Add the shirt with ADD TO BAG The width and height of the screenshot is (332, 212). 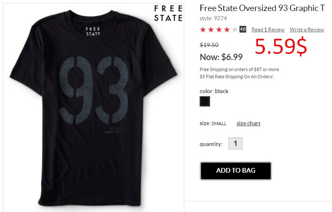(x=236, y=171)
